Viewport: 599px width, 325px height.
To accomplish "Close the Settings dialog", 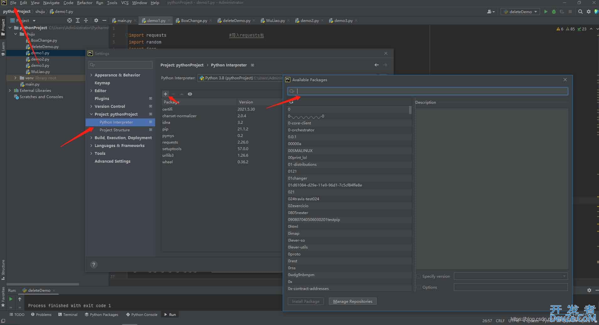I will (x=386, y=53).
